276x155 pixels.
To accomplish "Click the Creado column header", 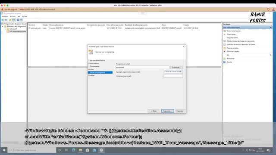I will (x=186, y=25).
